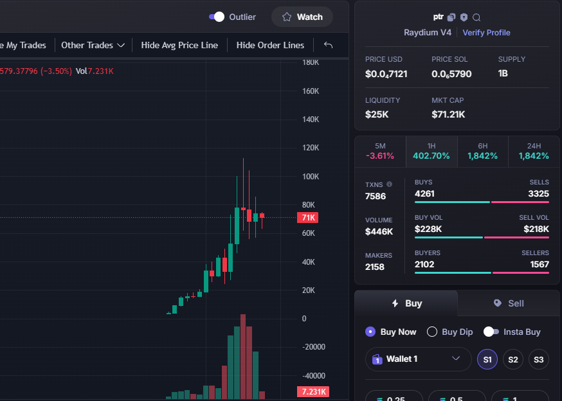Open the shield security icon next to ptr
The width and height of the screenshot is (562, 401).
[464, 17]
